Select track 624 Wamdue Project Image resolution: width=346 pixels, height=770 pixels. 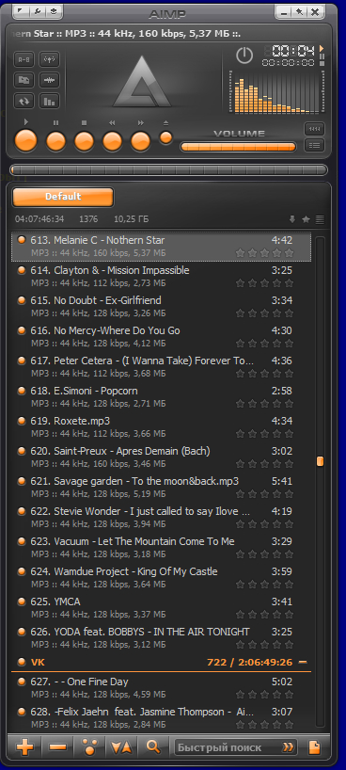tap(161, 577)
